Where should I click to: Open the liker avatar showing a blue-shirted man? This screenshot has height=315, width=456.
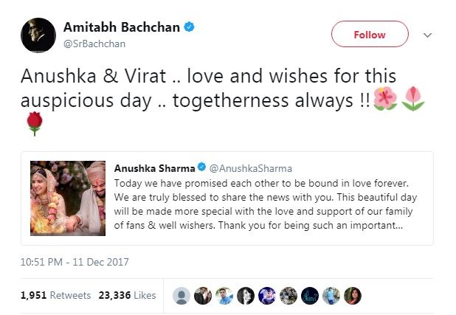pos(224,295)
